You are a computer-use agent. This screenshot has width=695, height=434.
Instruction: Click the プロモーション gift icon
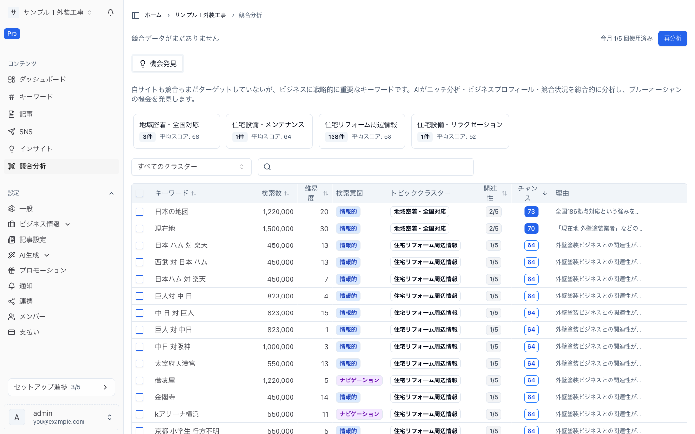pyautogui.click(x=12, y=271)
